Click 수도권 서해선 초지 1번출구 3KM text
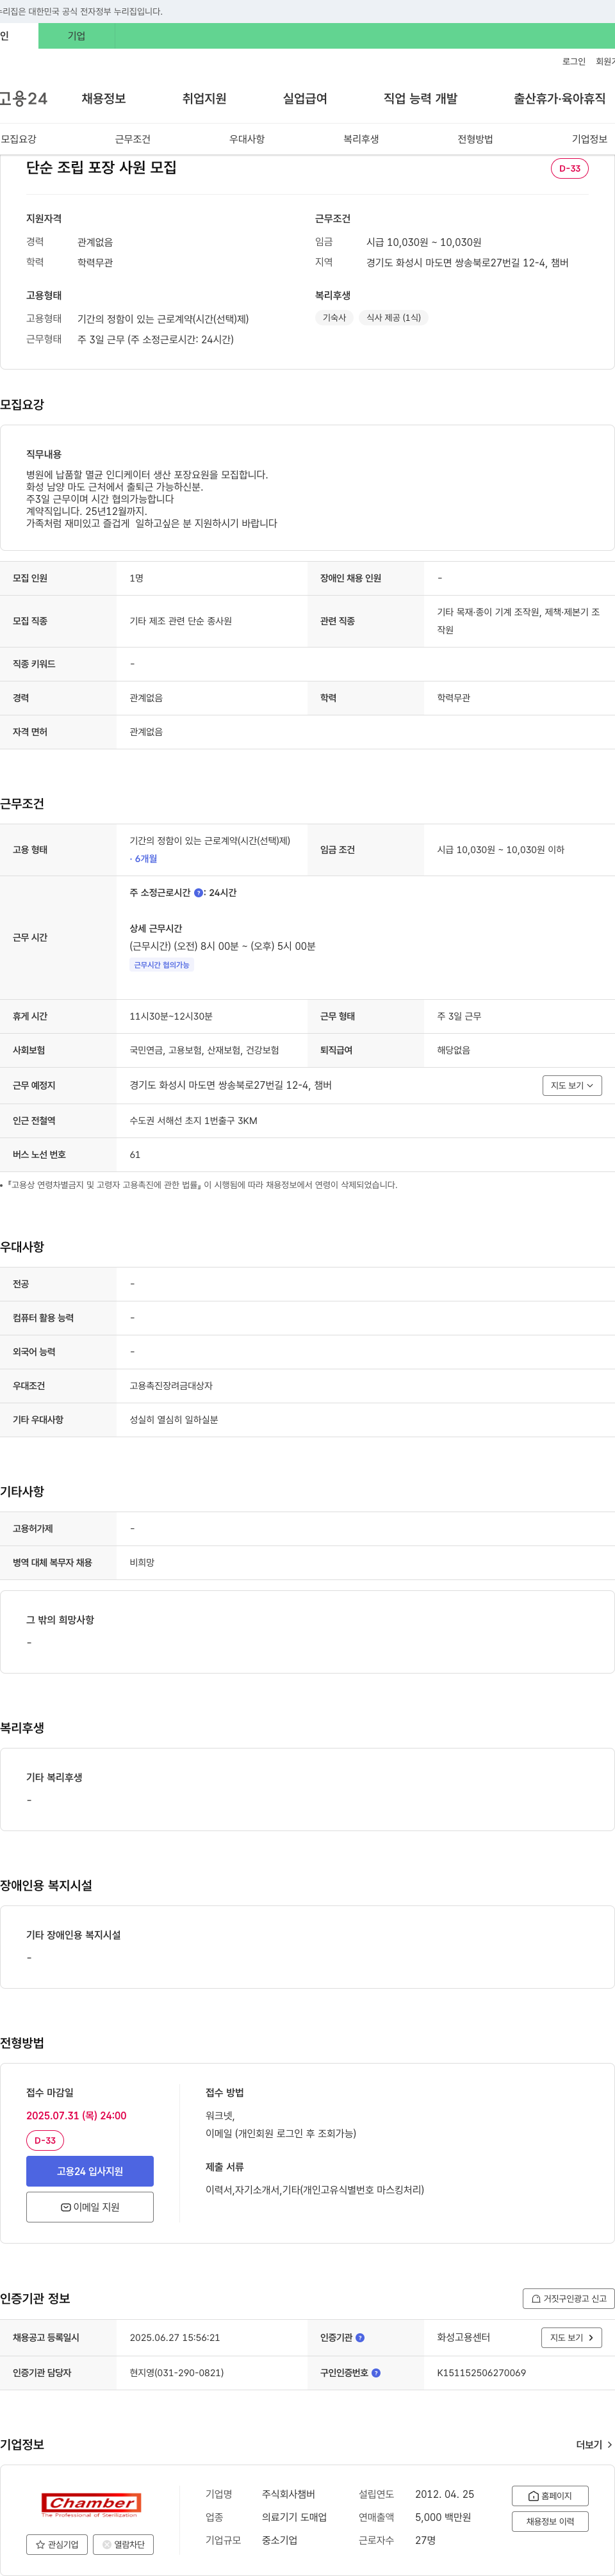The width and height of the screenshot is (615, 2576). (x=193, y=1121)
